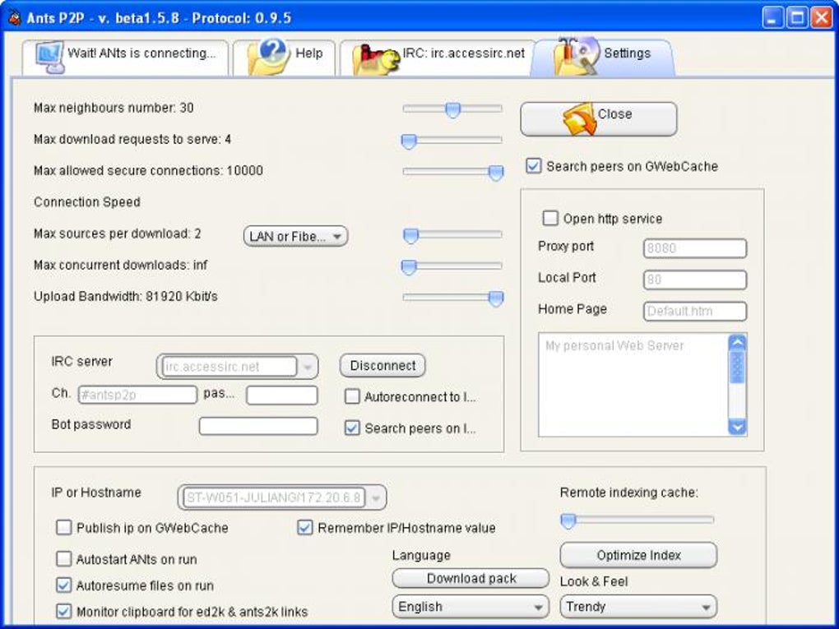Viewport: 839px width, 629px height.
Task: Click the IRC channel #antsp2p field
Action: tap(137, 395)
